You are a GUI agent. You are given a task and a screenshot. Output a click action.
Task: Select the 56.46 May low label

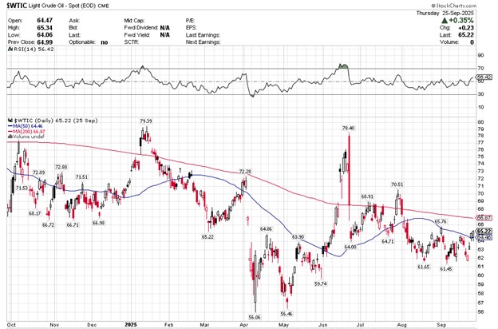(x=288, y=314)
